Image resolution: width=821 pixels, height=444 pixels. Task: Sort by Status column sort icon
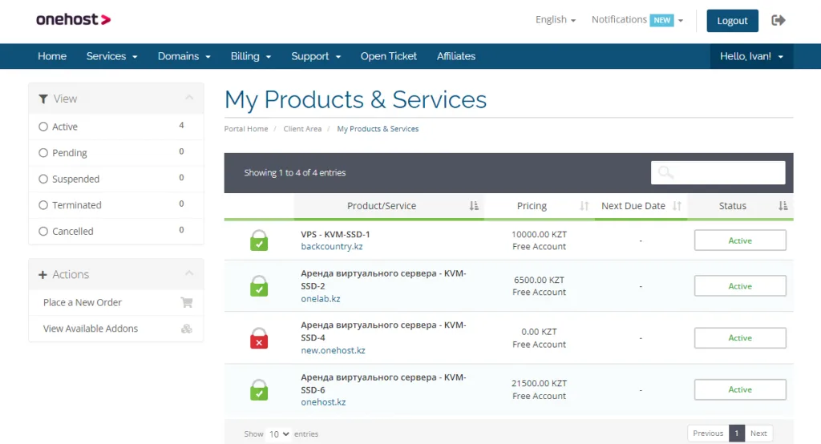(783, 206)
